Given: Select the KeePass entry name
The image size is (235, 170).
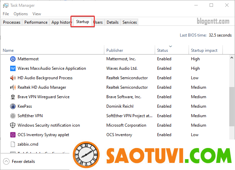Looking at the screenshot, I should 25,106.
